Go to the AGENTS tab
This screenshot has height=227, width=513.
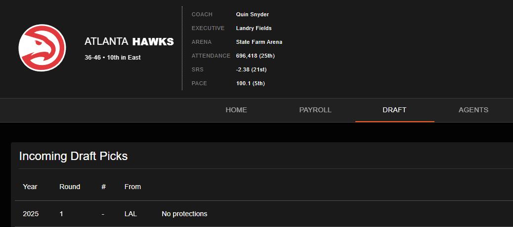[x=473, y=110]
